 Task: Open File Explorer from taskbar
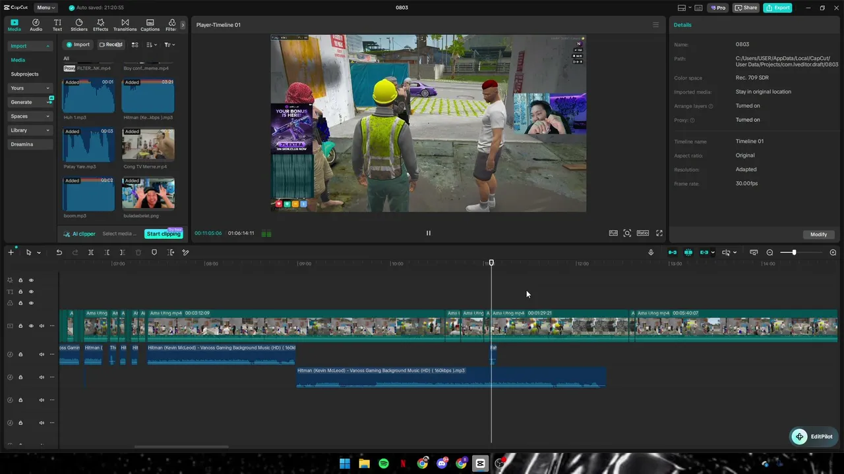click(364, 463)
